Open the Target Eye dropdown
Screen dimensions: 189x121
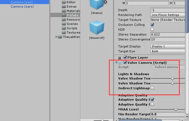click(168, 51)
